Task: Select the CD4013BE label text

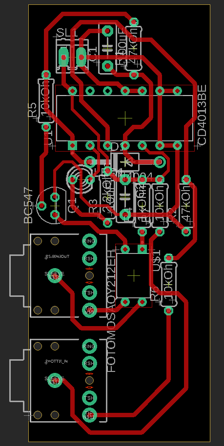Action: pyautogui.click(x=202, y=115)
